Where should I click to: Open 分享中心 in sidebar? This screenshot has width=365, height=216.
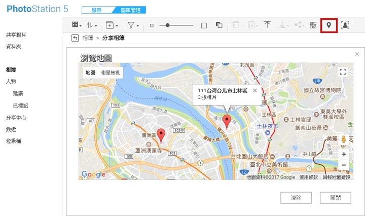pos(16,118)
